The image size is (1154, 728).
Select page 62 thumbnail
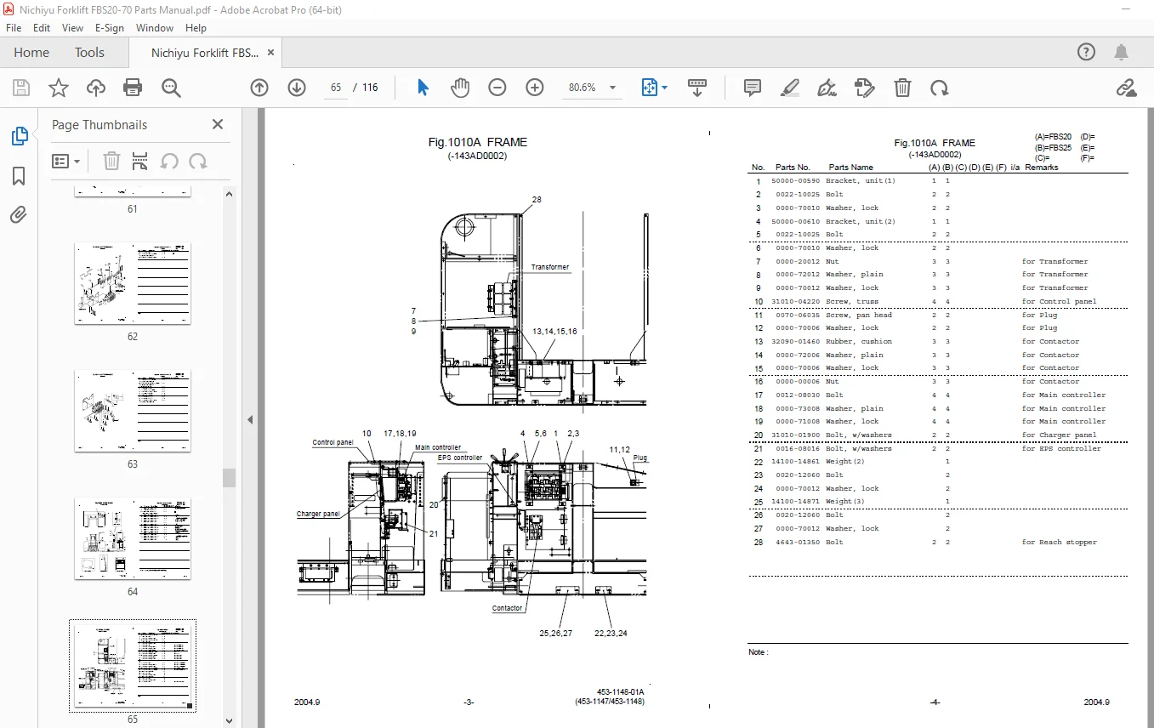point(132,284)
